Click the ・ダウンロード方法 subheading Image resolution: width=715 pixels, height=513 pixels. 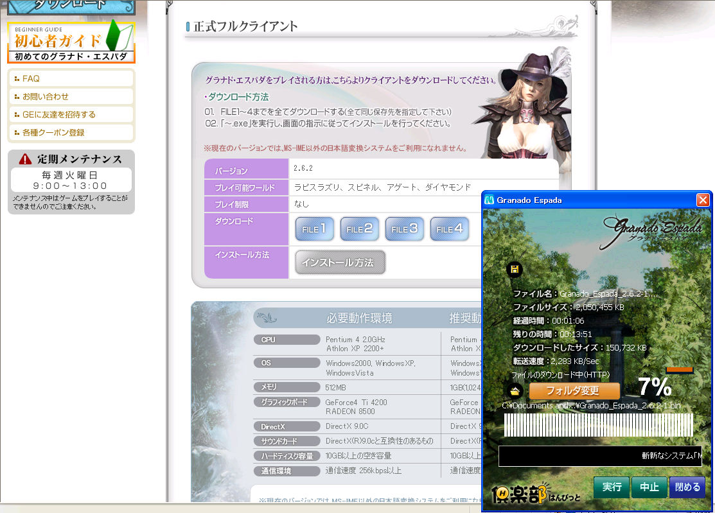pyautogui.click(x=236, y=96)
